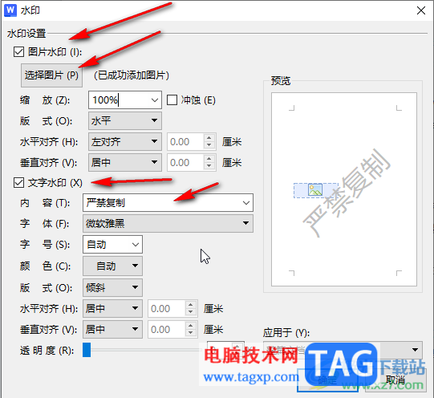Open the image 版式 水平 dropdown
The image size is (434, 398).
(125, 120)
